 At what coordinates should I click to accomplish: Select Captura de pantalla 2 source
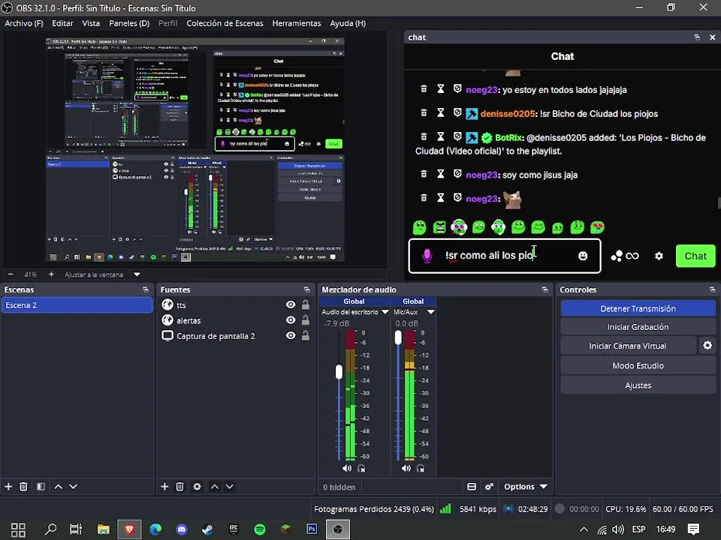click(x=235, y=336)
